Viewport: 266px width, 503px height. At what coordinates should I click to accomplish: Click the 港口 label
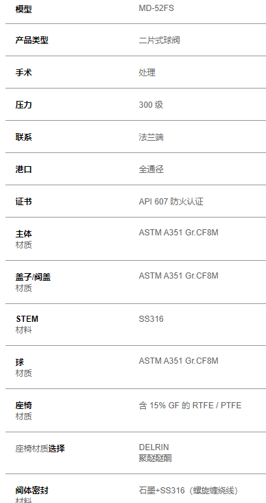pyautogui.click(x=24, y=169)
